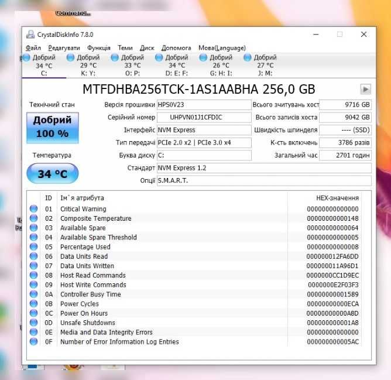The width and height of the screenshot is (391, 380).
Task: Open the Редагувати menu
Action: (64, 47)
